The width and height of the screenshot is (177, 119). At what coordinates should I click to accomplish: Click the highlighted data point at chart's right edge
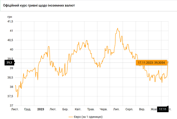click(x=168, y=62)
